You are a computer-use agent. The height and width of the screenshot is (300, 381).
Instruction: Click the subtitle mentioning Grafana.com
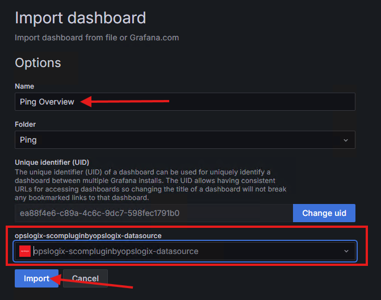pos(97,37)
